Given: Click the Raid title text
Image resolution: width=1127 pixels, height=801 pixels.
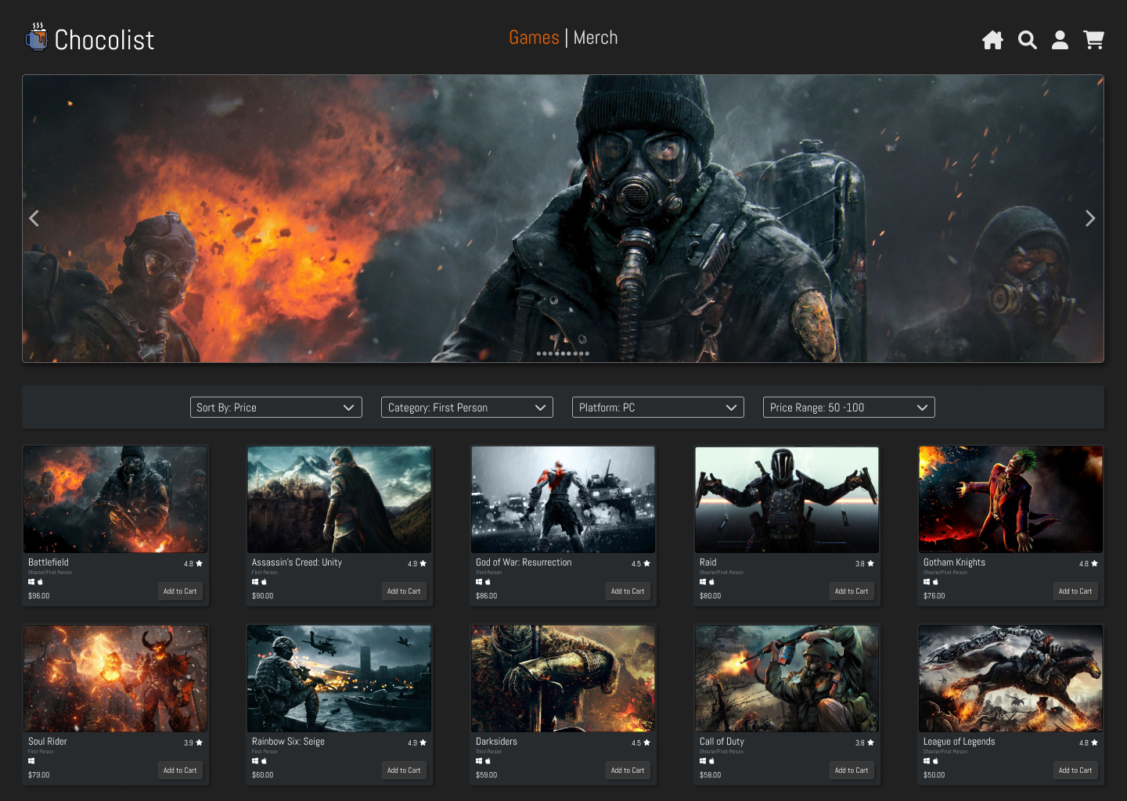Looking at the screenshot, I should click(708, 562).
